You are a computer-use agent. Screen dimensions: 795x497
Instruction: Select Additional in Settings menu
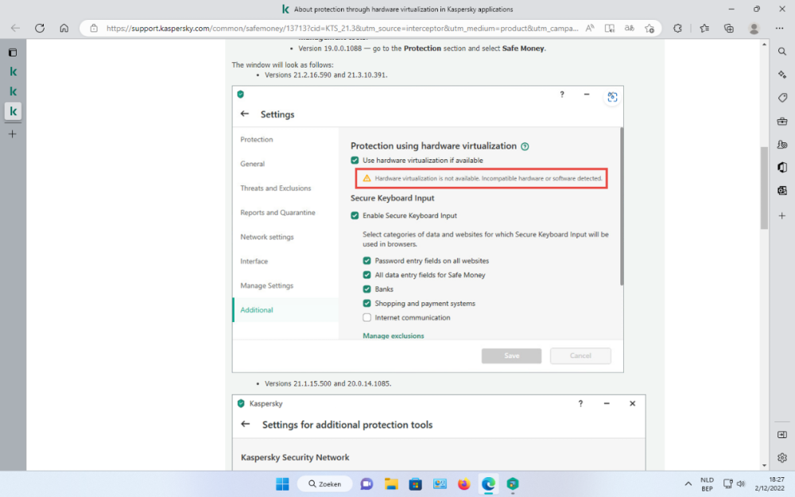click(x=285, y=310)
